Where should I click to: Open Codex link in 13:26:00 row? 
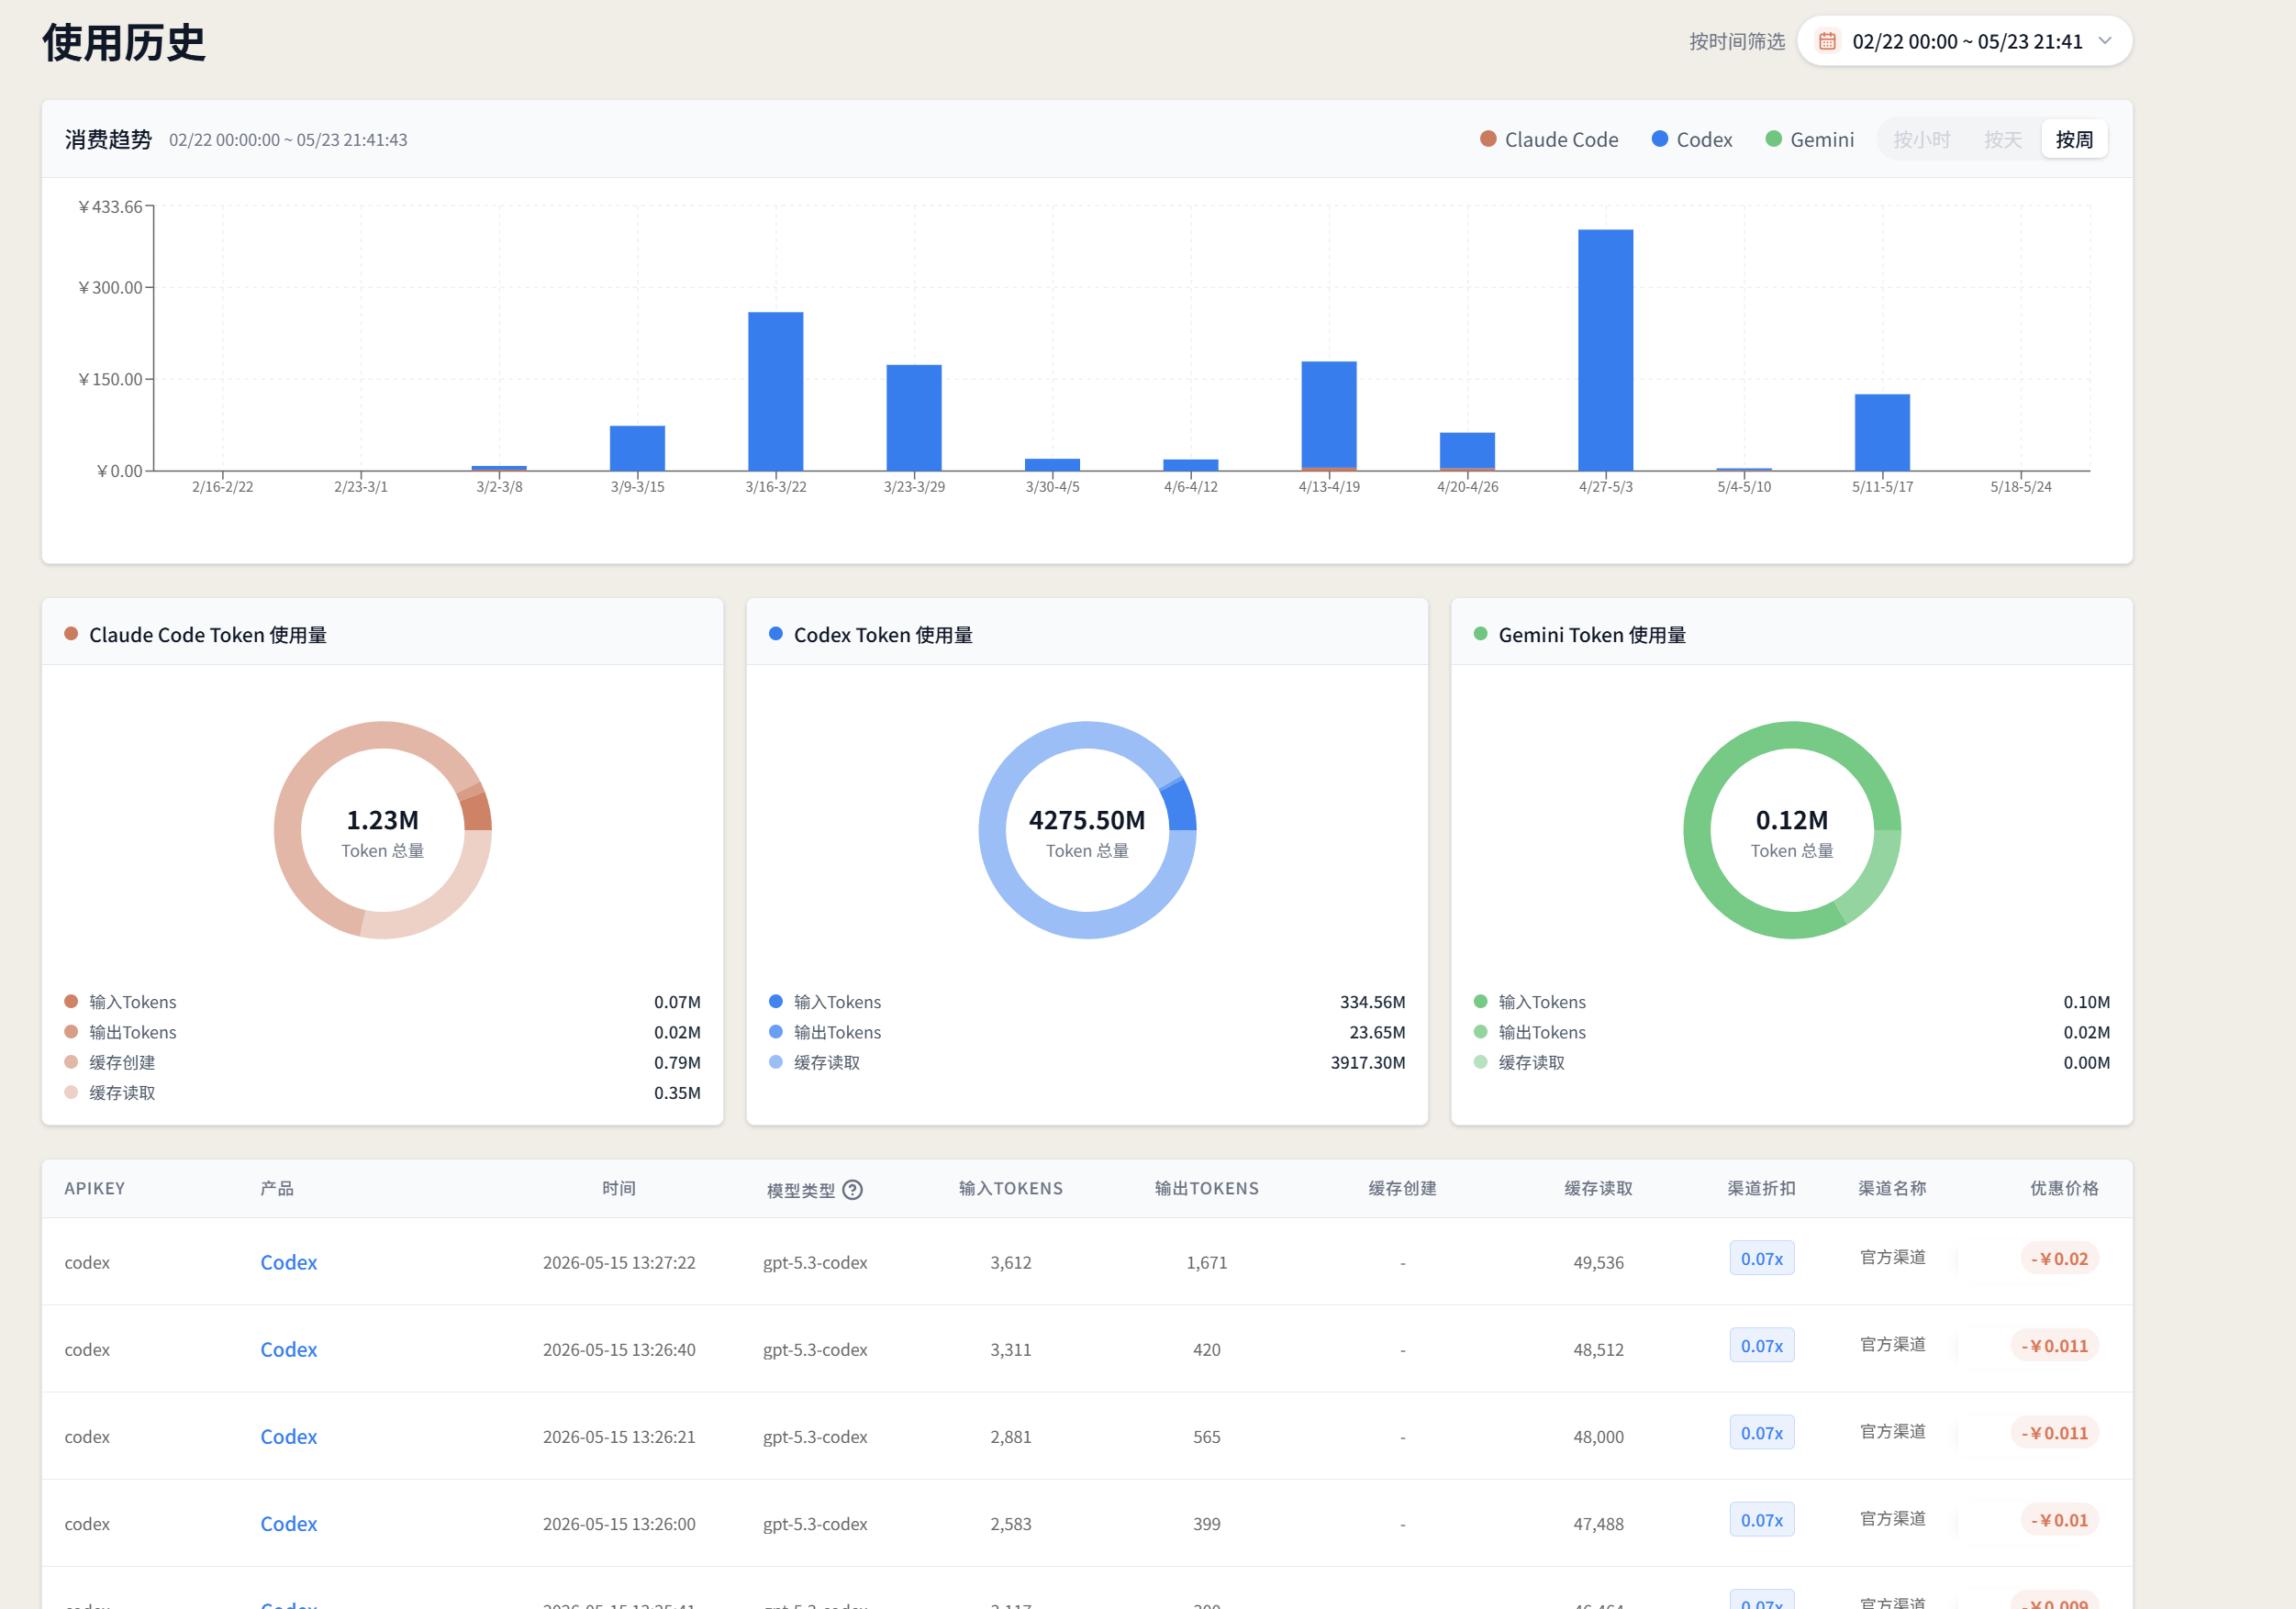pos(289,1523)
